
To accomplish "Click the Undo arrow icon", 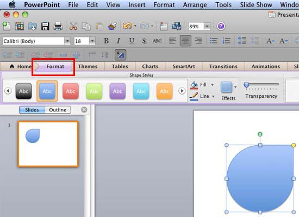I will 127,26.
